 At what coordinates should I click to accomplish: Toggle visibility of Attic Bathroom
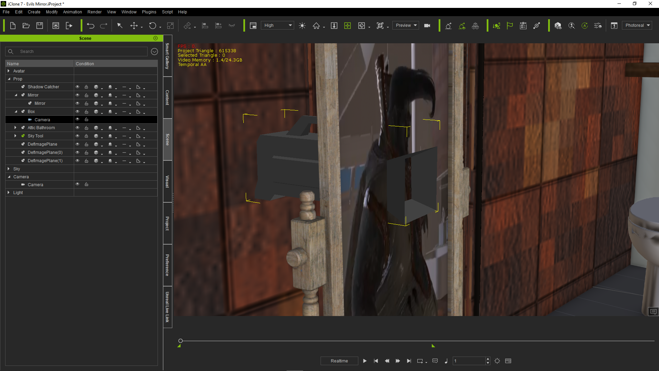pyautogui.click(x=77, y=127)
